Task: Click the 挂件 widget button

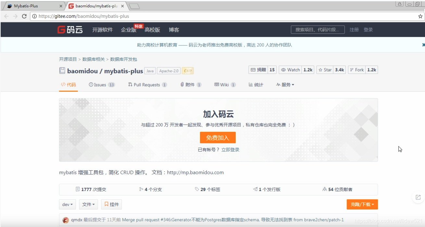Action: coord(111,204)
